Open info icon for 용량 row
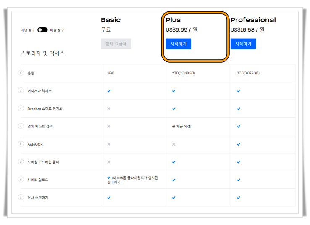 21,73
